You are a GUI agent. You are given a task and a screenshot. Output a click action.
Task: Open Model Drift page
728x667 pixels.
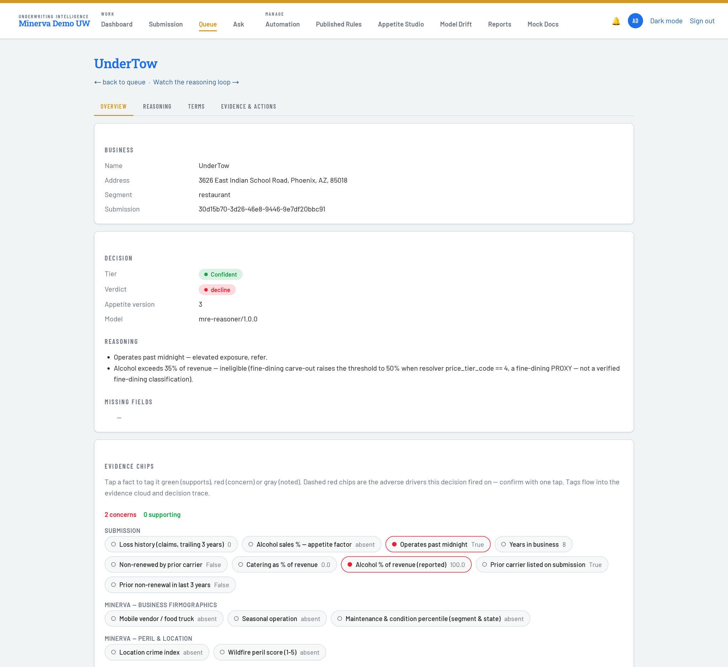pos(456,24)
